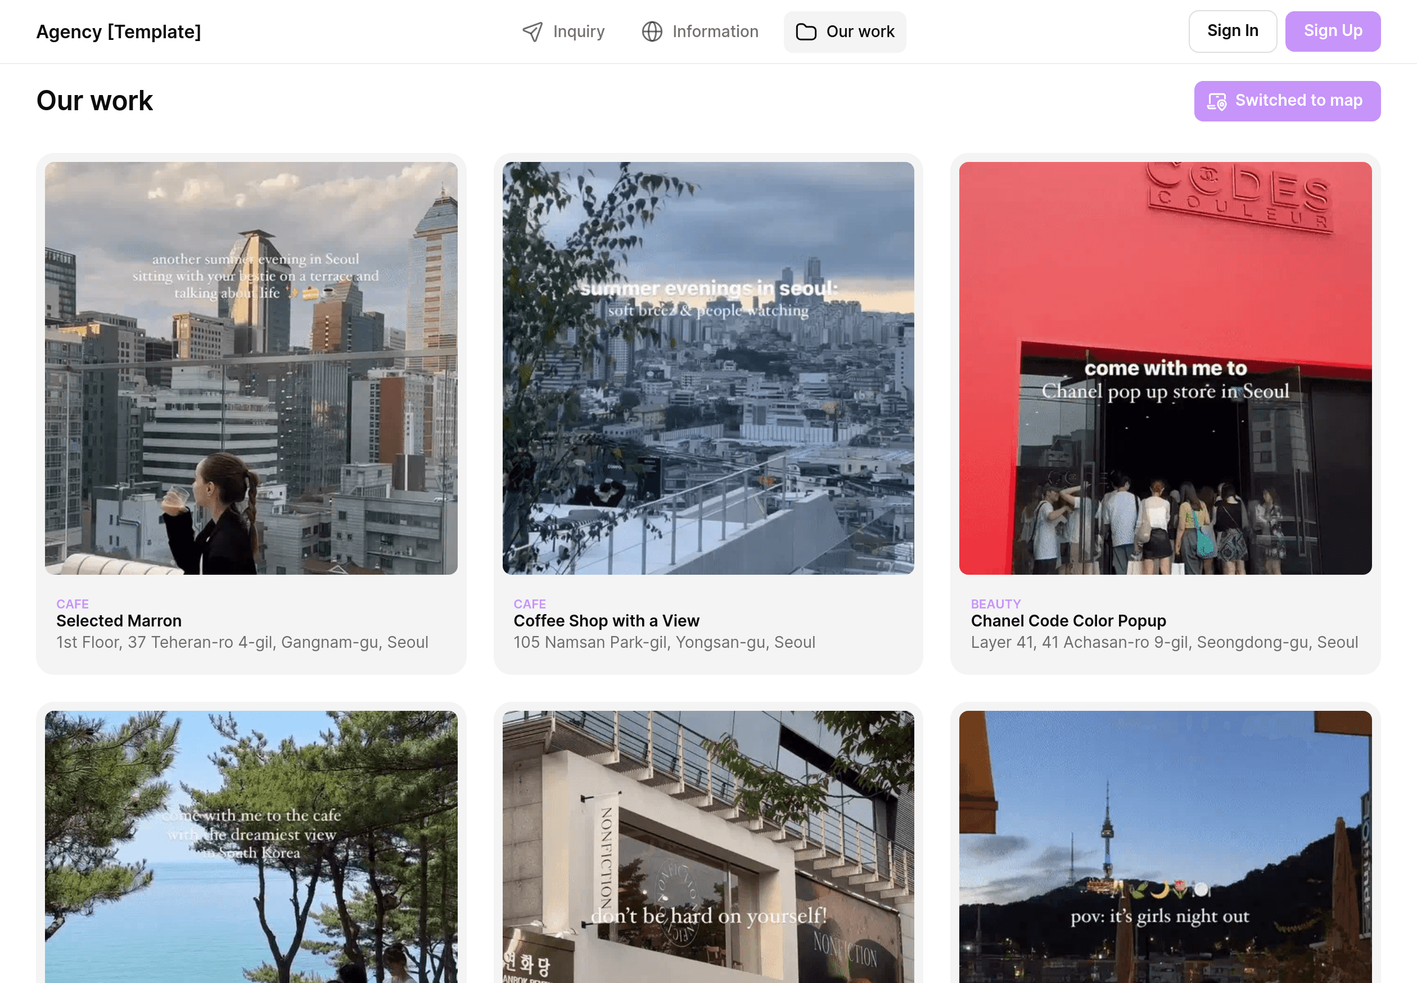Click the Sign Up button
The image size is (1417, 983).
tap(1333, 31)
